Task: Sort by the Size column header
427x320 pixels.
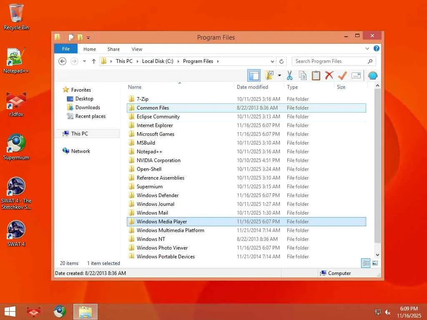Action: [351, 87]
